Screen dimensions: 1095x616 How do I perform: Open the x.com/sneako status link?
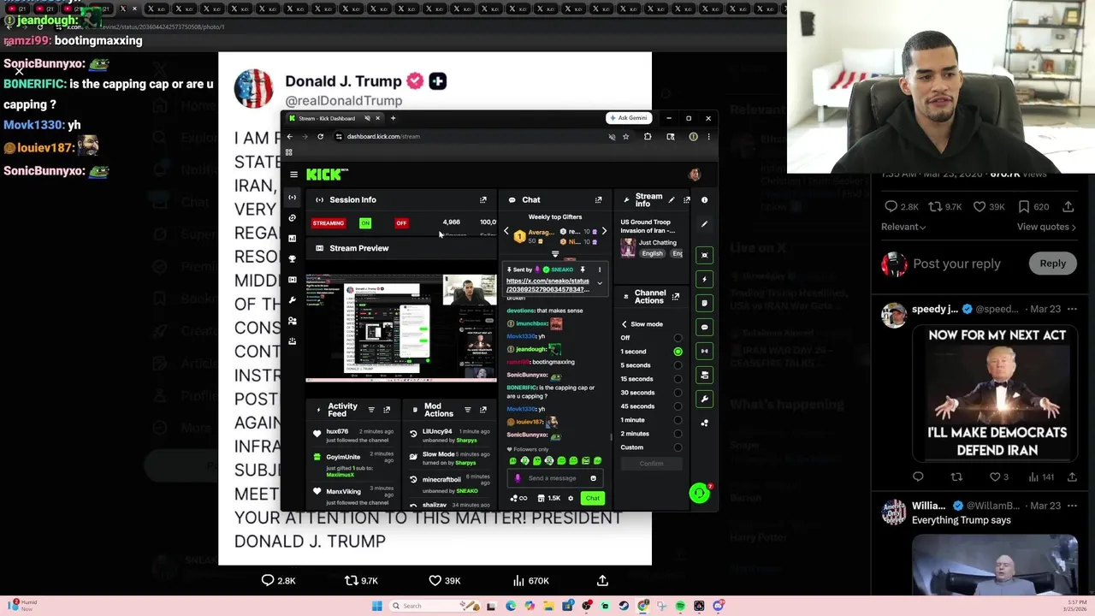point(547,285)
